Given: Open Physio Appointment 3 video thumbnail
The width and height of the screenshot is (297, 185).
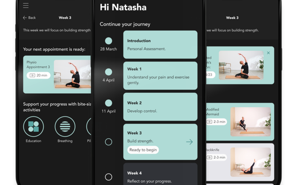Looking at the screenshot, I should 72,74.
